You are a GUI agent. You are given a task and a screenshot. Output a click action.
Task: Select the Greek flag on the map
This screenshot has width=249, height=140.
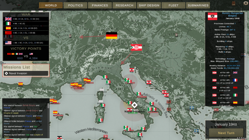(192, 108)
